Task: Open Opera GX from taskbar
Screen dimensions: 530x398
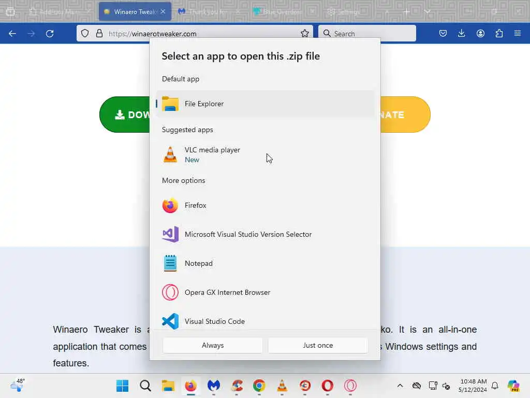Action: 350,386
